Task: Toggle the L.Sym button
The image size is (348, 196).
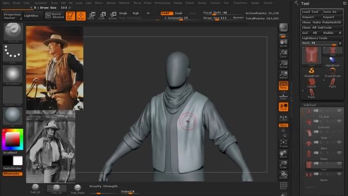Action: click(x=283, y=118)
